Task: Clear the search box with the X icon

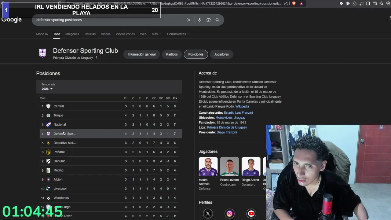Action: point(189,20)
